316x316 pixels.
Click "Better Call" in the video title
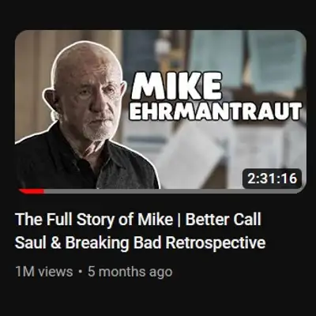tap(224, 219)
